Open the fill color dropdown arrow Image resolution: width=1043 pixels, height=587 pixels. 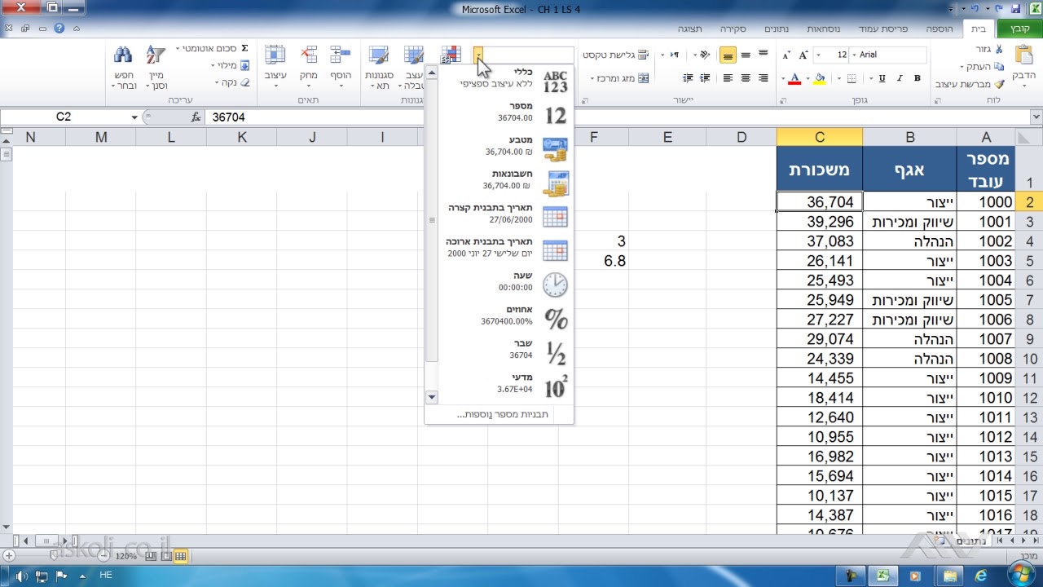pyautogui.click(x=808, y=78)
